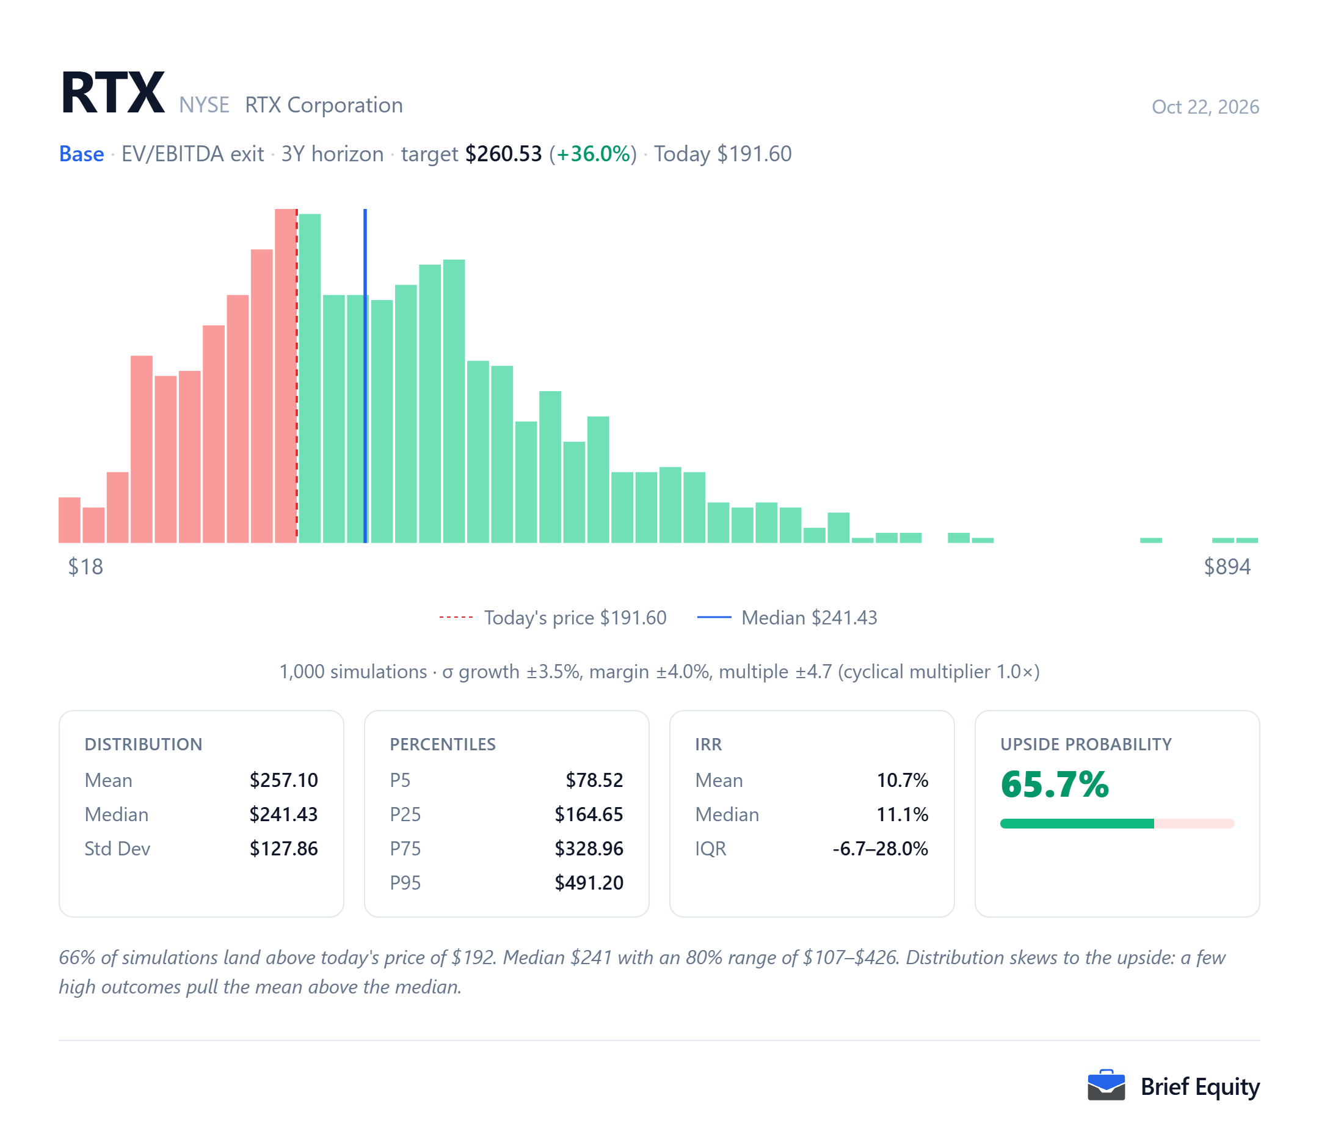This screenshot has height=1134, width=1319.
Task: Click the NYSE exchange label
Action: (204, 104)
